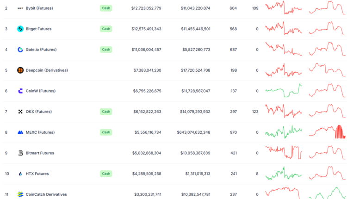Click the Cash badge on OKX row

106,112
